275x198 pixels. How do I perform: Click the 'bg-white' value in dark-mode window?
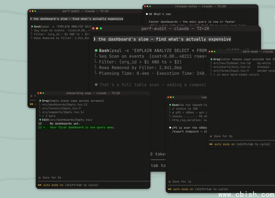tap(264, 63)
